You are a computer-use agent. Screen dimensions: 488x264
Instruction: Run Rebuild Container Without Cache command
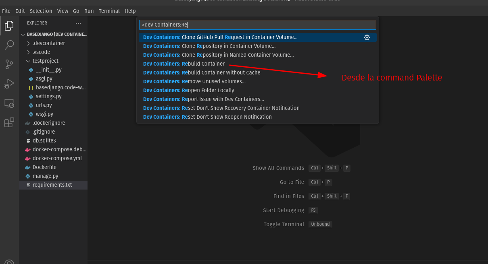(258, 72)
